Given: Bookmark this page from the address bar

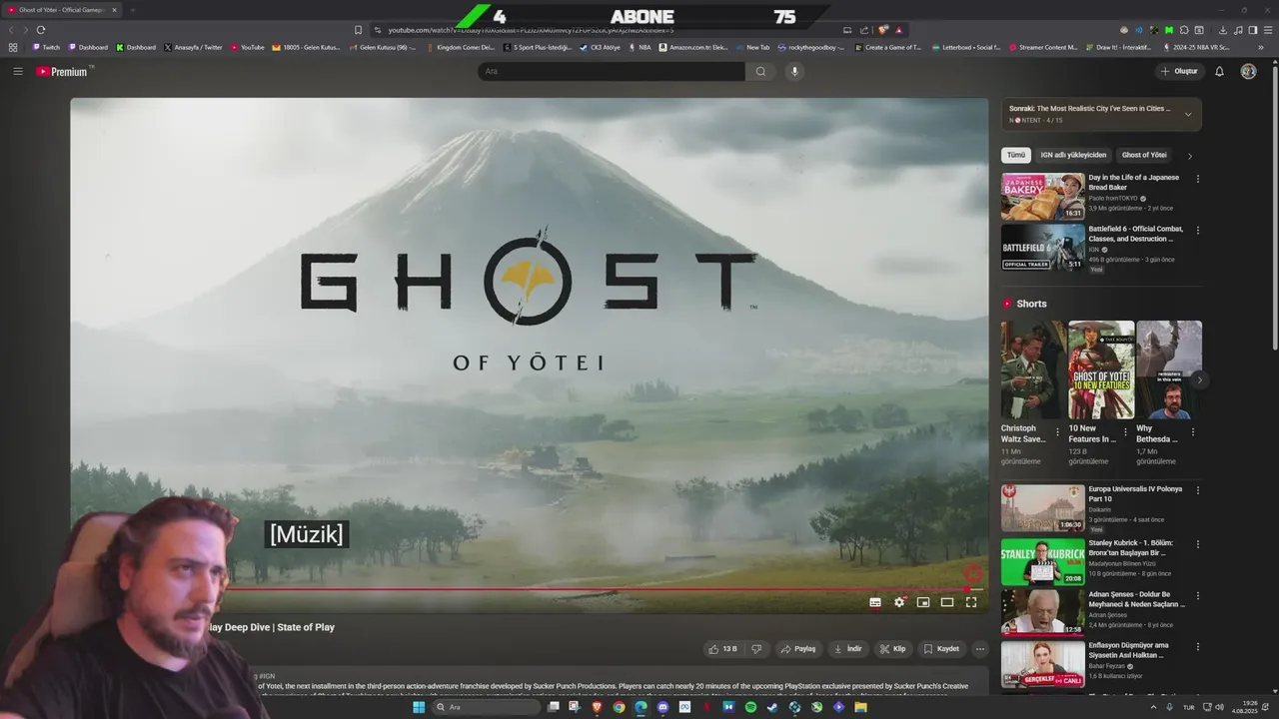Looking at the screenshot, I should (x=358, y=30).
